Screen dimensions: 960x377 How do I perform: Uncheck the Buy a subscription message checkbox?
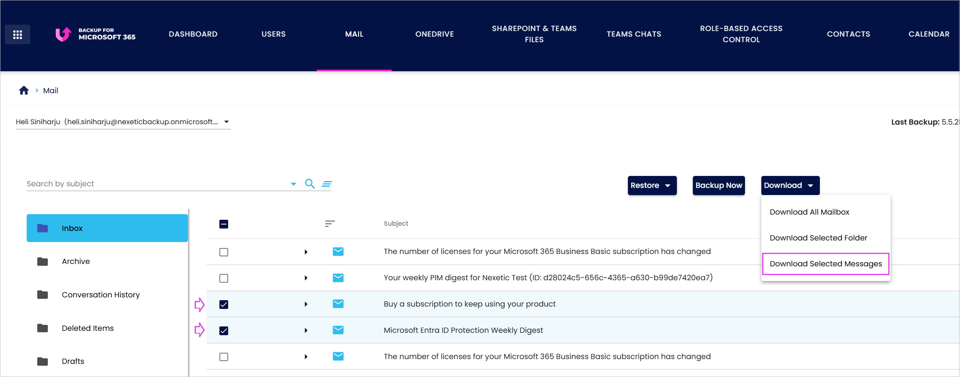pyautogui.click(x=224, y=305)
